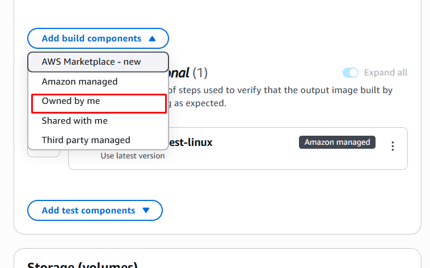430x268 pixels.
Task: Toggle the Expand all switch
Action: click(351, 73)
